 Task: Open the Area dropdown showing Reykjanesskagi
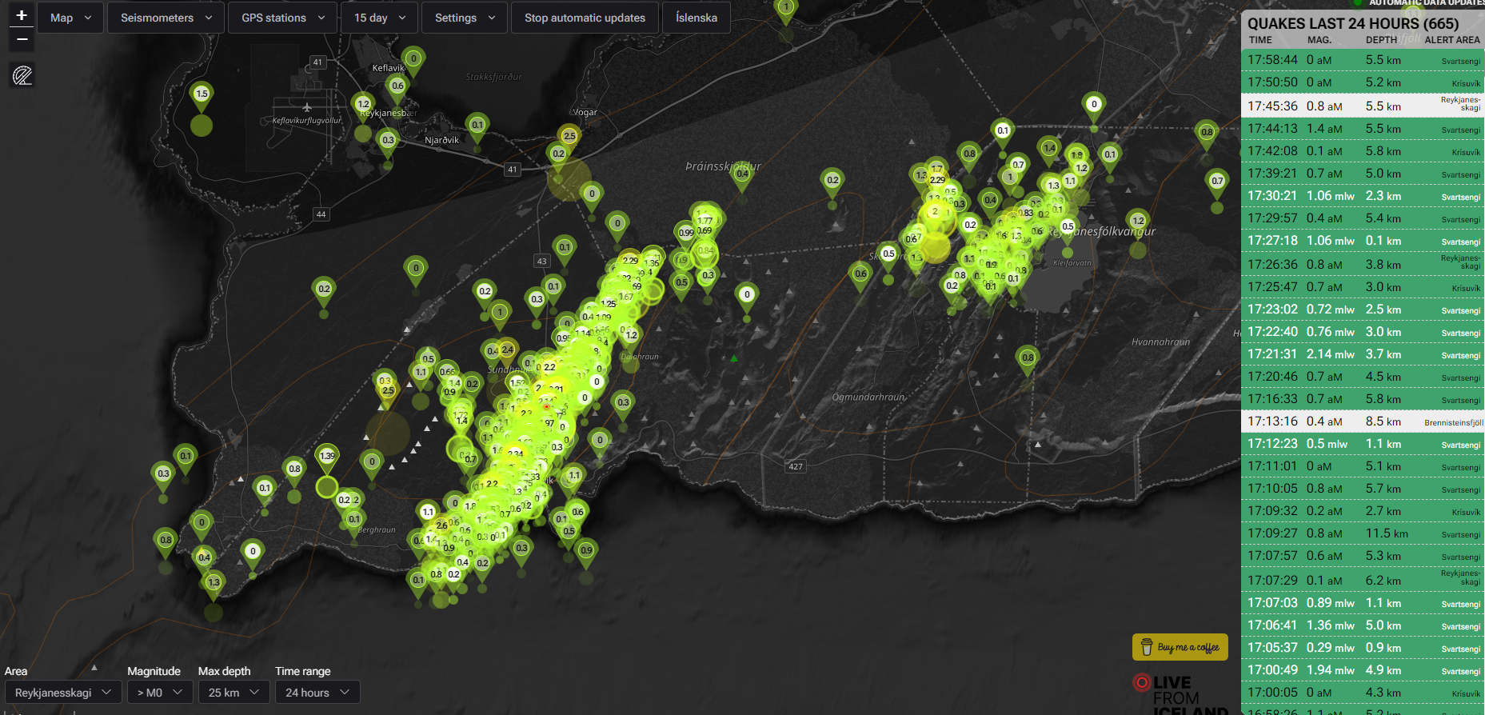click(x=63, y=692)
